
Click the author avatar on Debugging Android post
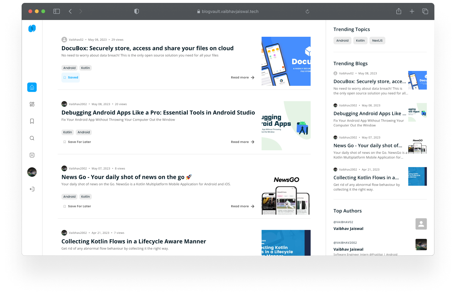point(64,104)
